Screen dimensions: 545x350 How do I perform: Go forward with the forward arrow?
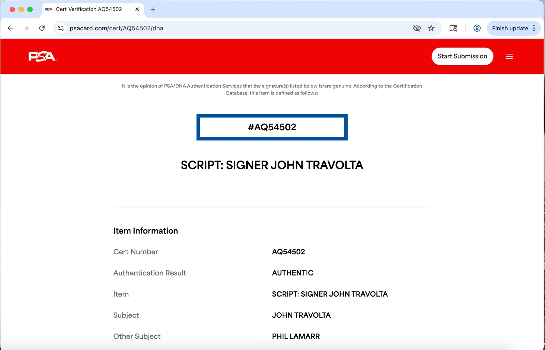click(x=26, y=28)
